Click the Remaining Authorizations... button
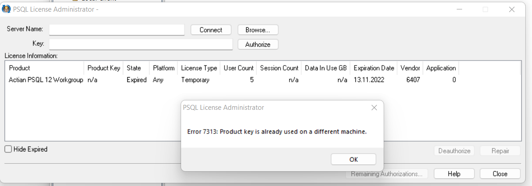 point(386,174)
